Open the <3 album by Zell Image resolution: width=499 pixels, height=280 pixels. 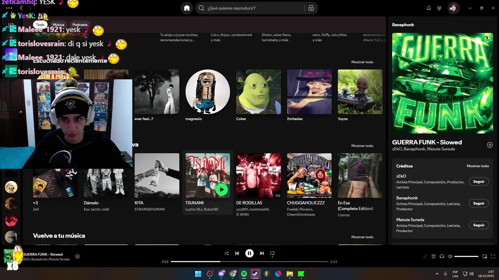pyautogui.click(x=35, y=203)
